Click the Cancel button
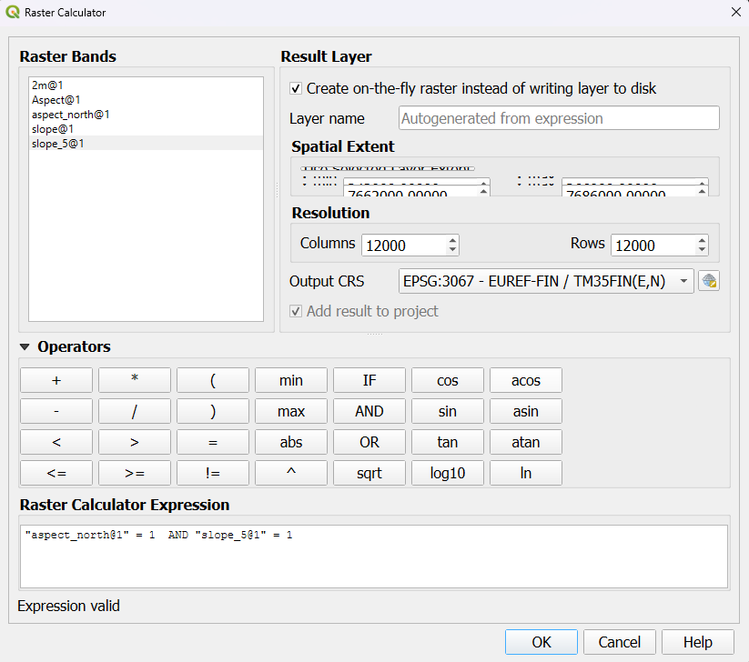749x662 pixels. coord(620,642)
